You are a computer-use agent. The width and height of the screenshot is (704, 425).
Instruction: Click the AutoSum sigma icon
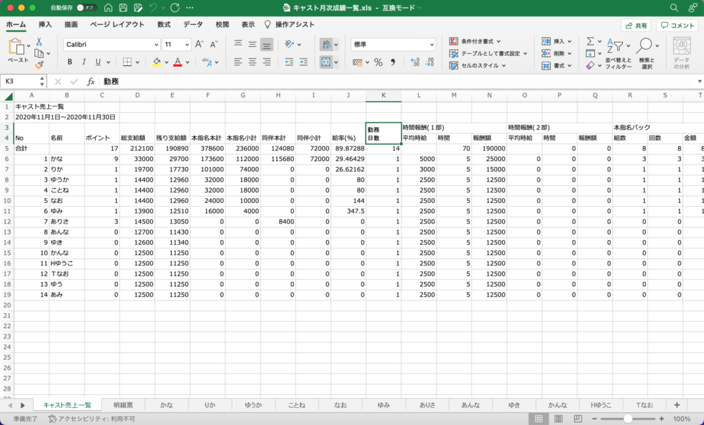tap(591, 41)
